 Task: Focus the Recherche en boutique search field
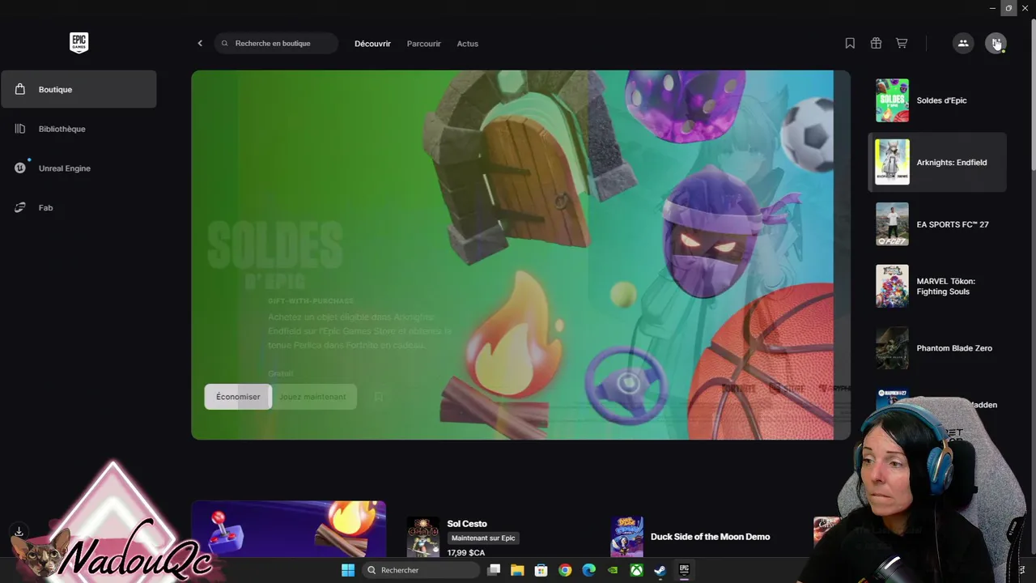tap(276, 44)
